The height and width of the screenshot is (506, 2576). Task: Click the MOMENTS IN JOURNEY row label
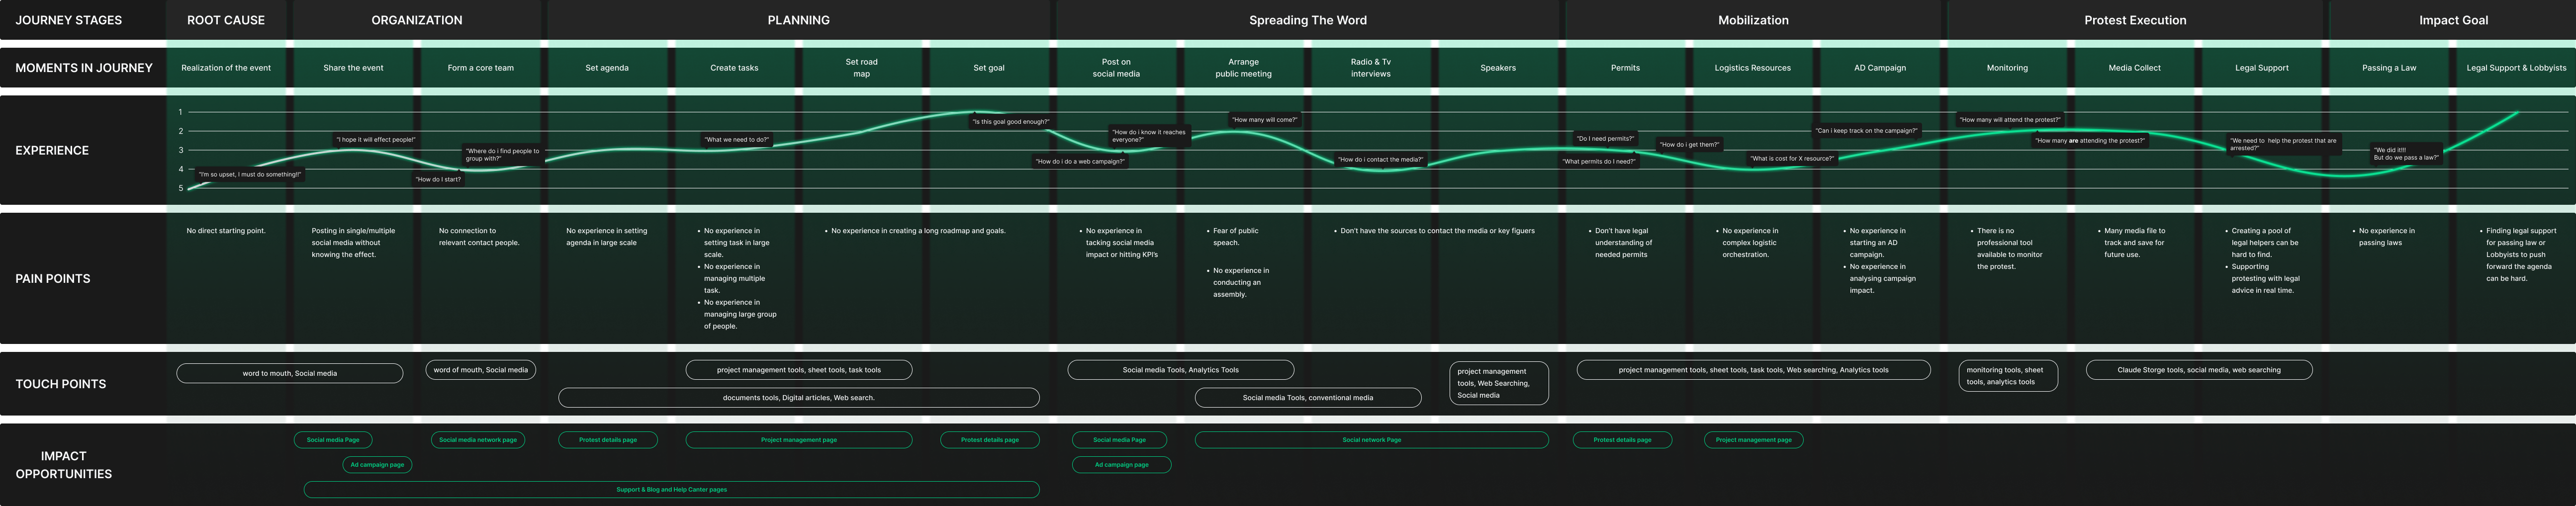point(84,68)
